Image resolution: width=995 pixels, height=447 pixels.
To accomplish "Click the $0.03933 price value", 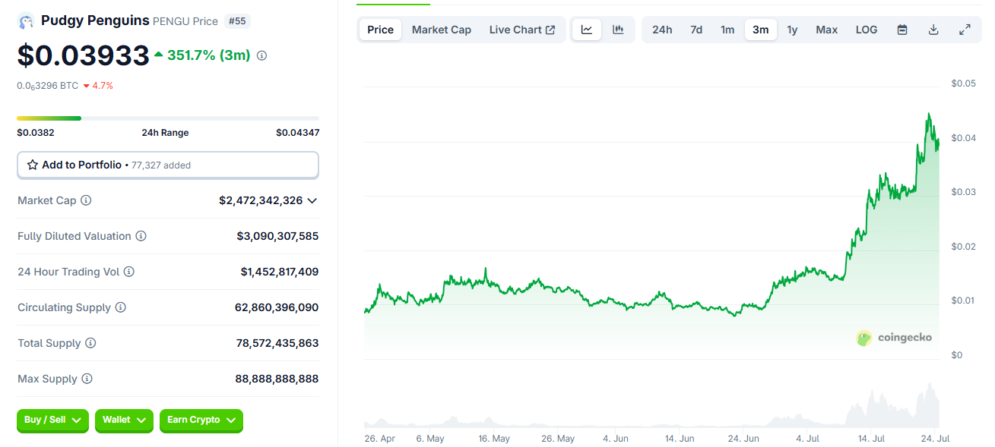I will 84,55.
